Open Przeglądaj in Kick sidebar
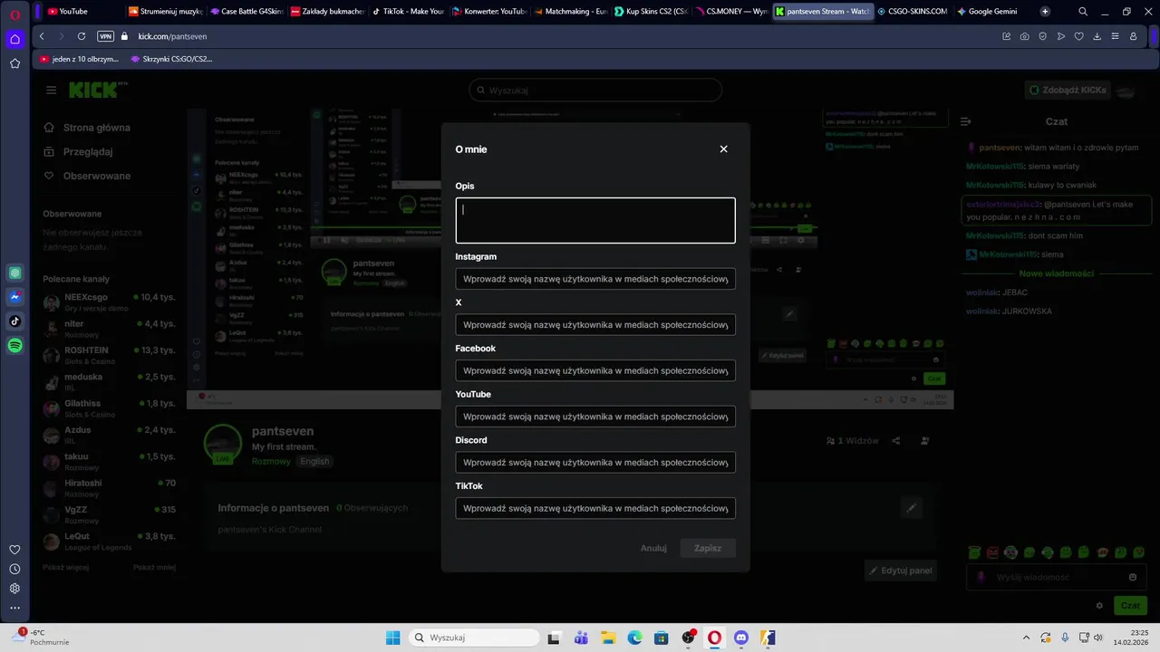Screen dimensions: 1160x652 click(x=78, y=151)
